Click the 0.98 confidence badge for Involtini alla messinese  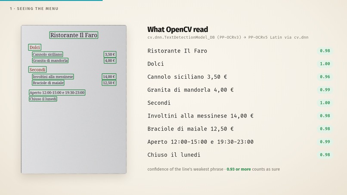(x=325, y=116)
